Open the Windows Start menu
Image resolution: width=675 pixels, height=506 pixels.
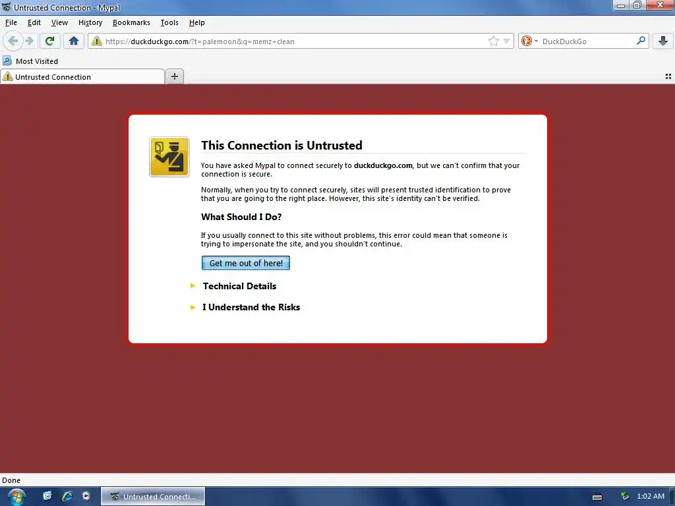[16, 497]
